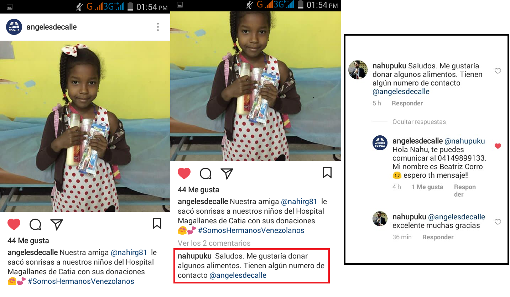This screenshot has height=297, width=510.
Task: Collapse replies with 'Ocultar respuestas'
Action: point(419,122)
